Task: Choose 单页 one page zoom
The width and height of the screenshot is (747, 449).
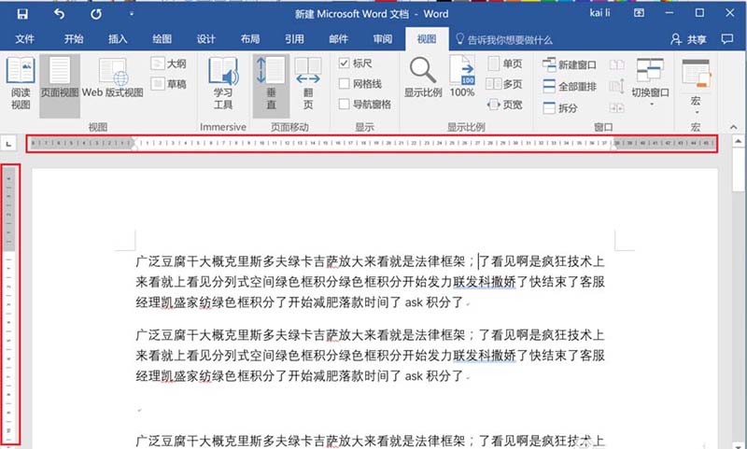Action: [x=505, y=63]
